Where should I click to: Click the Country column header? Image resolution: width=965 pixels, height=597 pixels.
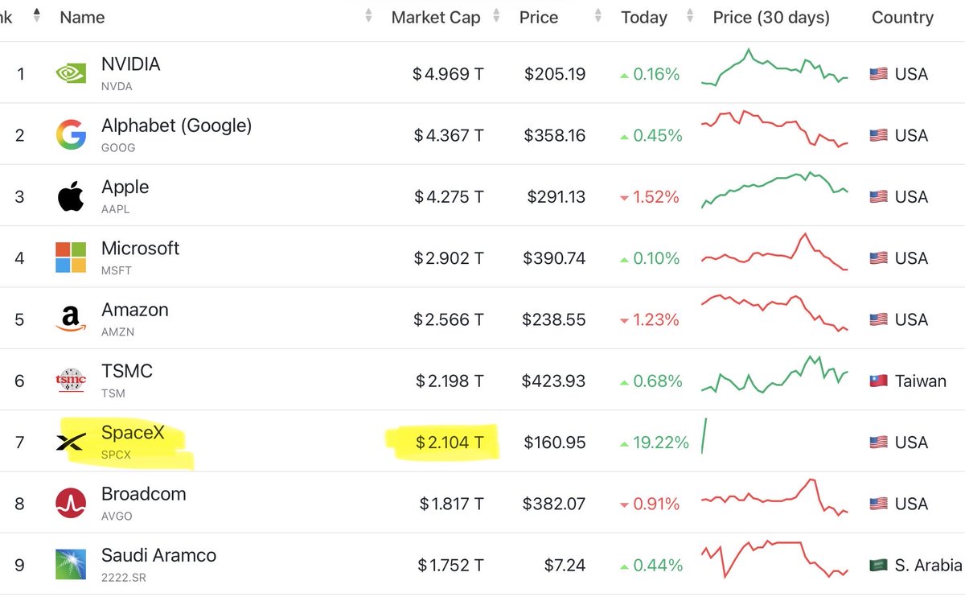click(902, 18)
